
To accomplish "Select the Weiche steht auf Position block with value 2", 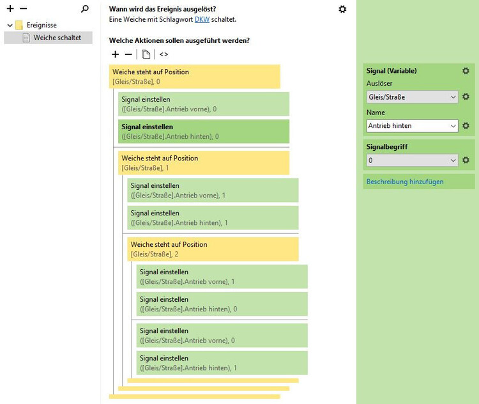I will (x=213, y=249).
